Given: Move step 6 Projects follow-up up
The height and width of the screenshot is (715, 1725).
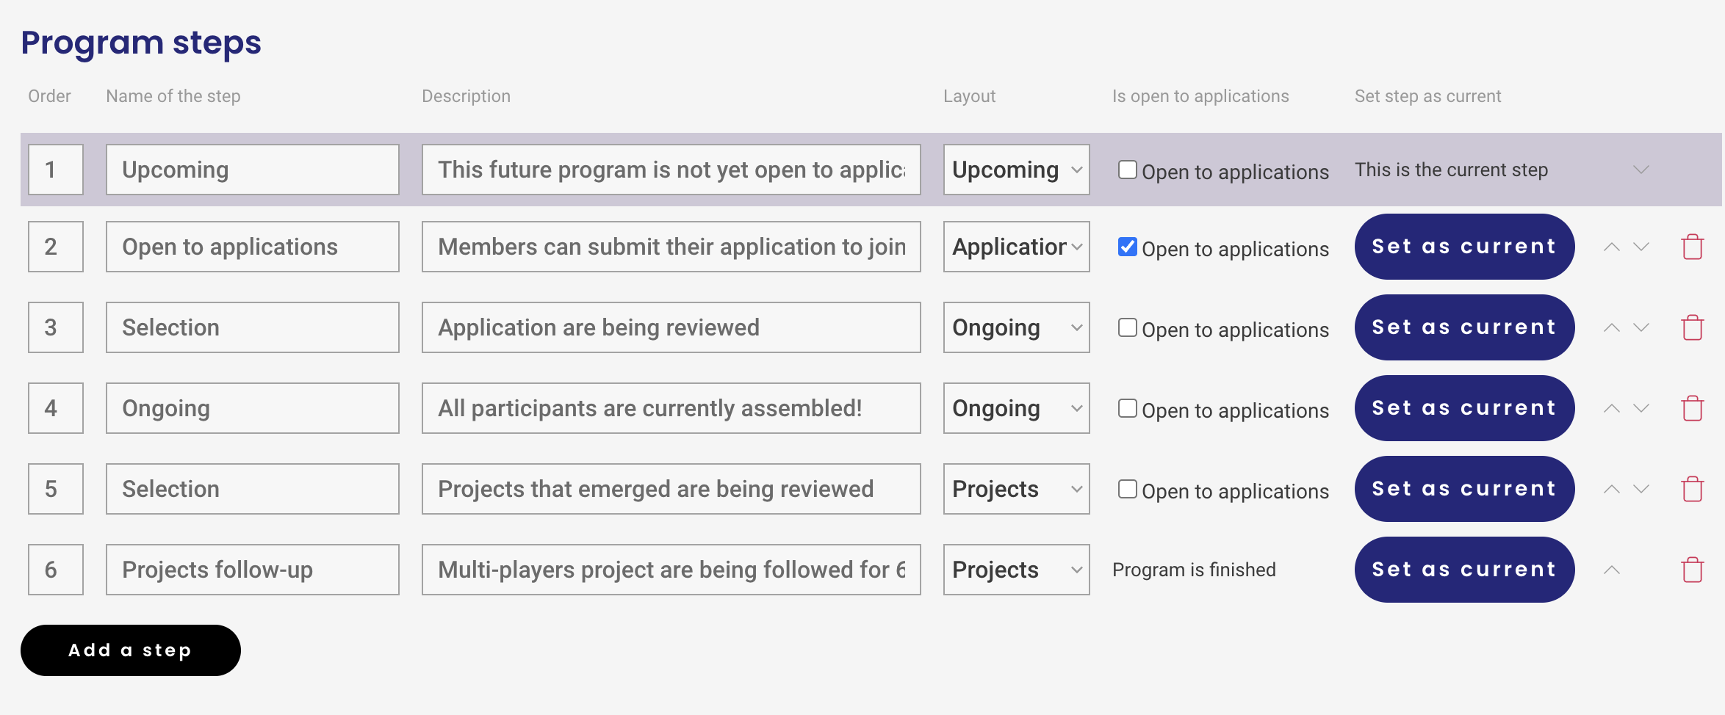Looking at the screenshot, I should [x=1612, y=570].
